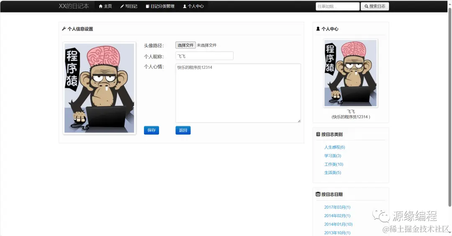Image resolution: width=452 pixels, height=236 pixels.
Task: Open the 生活类(5) category link
Action: coord(332,172)
